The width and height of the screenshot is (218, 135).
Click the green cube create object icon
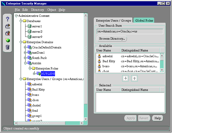(8, 40)
